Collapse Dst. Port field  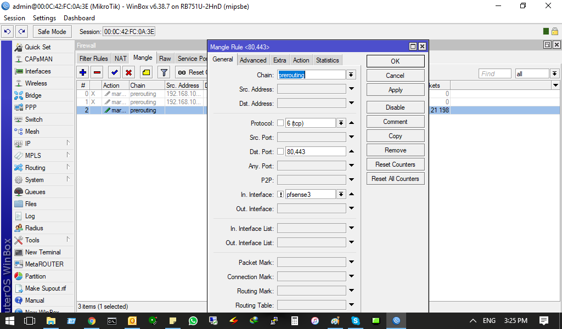(352, 151)
